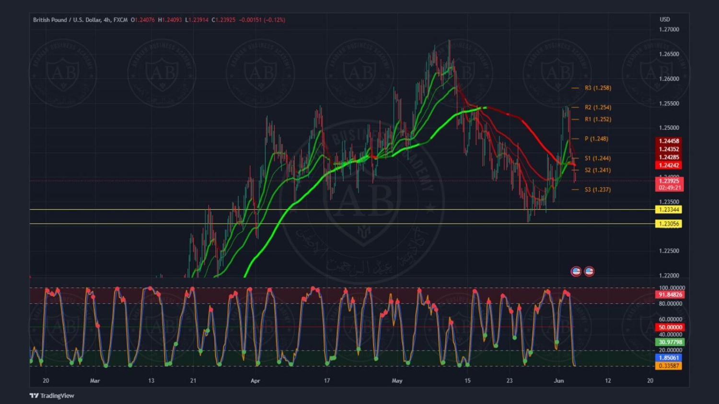Click the 1.22500 price axis label
The width and height of the screenshot is (719, 404).
coord(669,251)
